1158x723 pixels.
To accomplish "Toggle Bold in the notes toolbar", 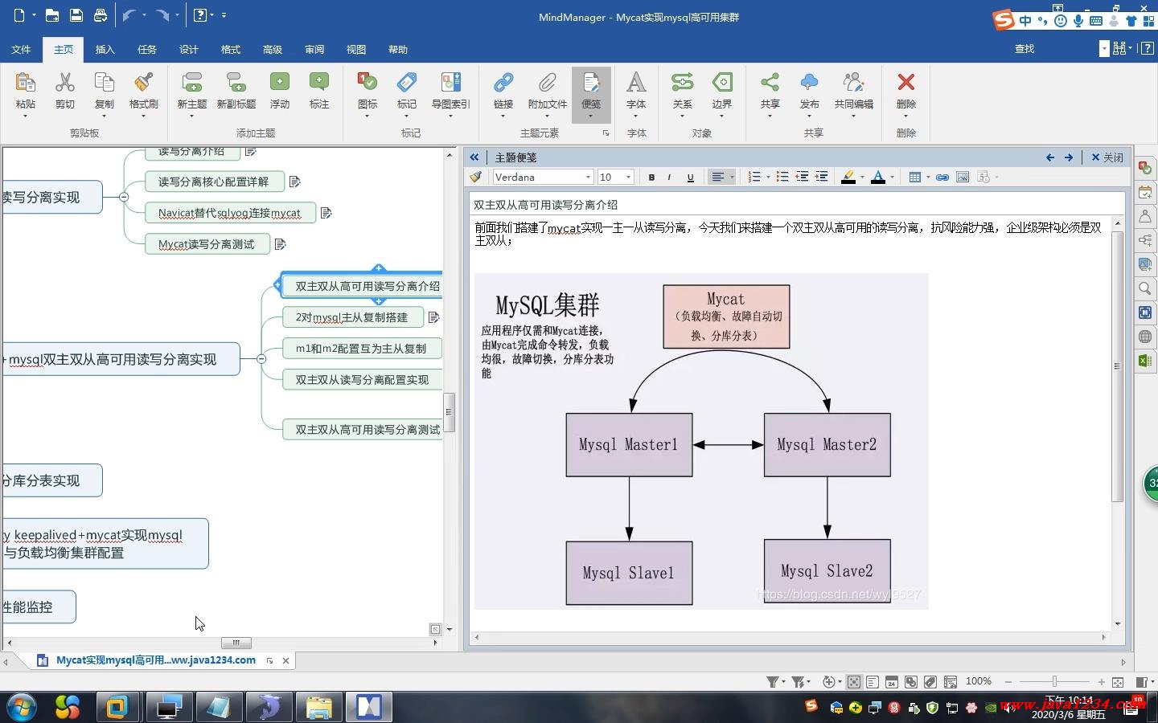I will pyautogui.click(x=651, y=178).
